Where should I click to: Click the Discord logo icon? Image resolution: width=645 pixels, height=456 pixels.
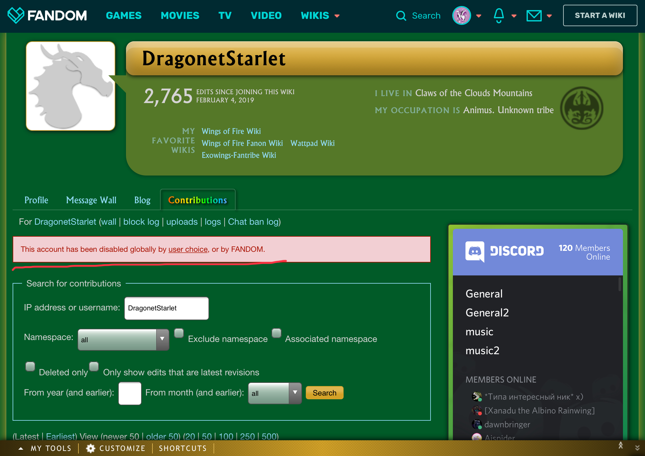(475, 251)
